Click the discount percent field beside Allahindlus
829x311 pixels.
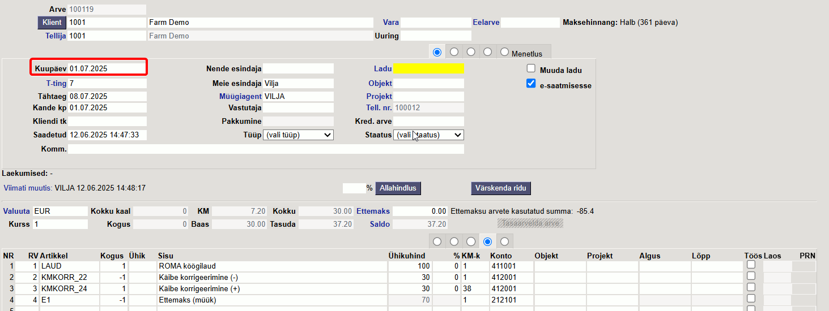coord(354,188)
